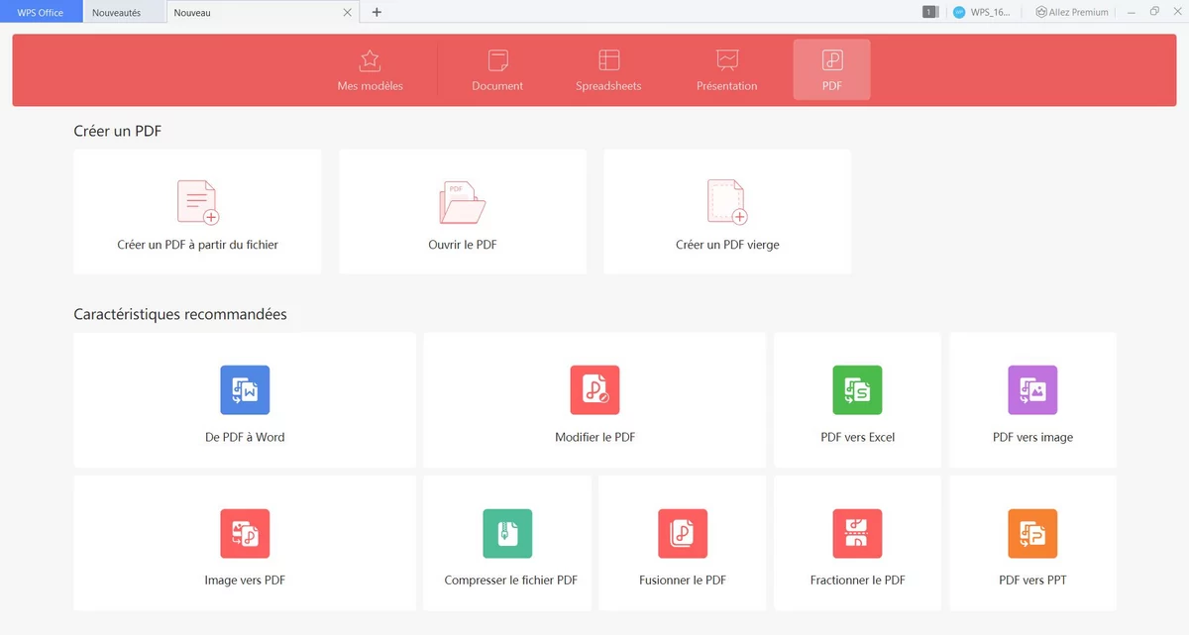Viewport: 1189px width, 635px height.
Task: Select the Document icon in red banner
Action: pyautogui.click(x=497, y=59)
